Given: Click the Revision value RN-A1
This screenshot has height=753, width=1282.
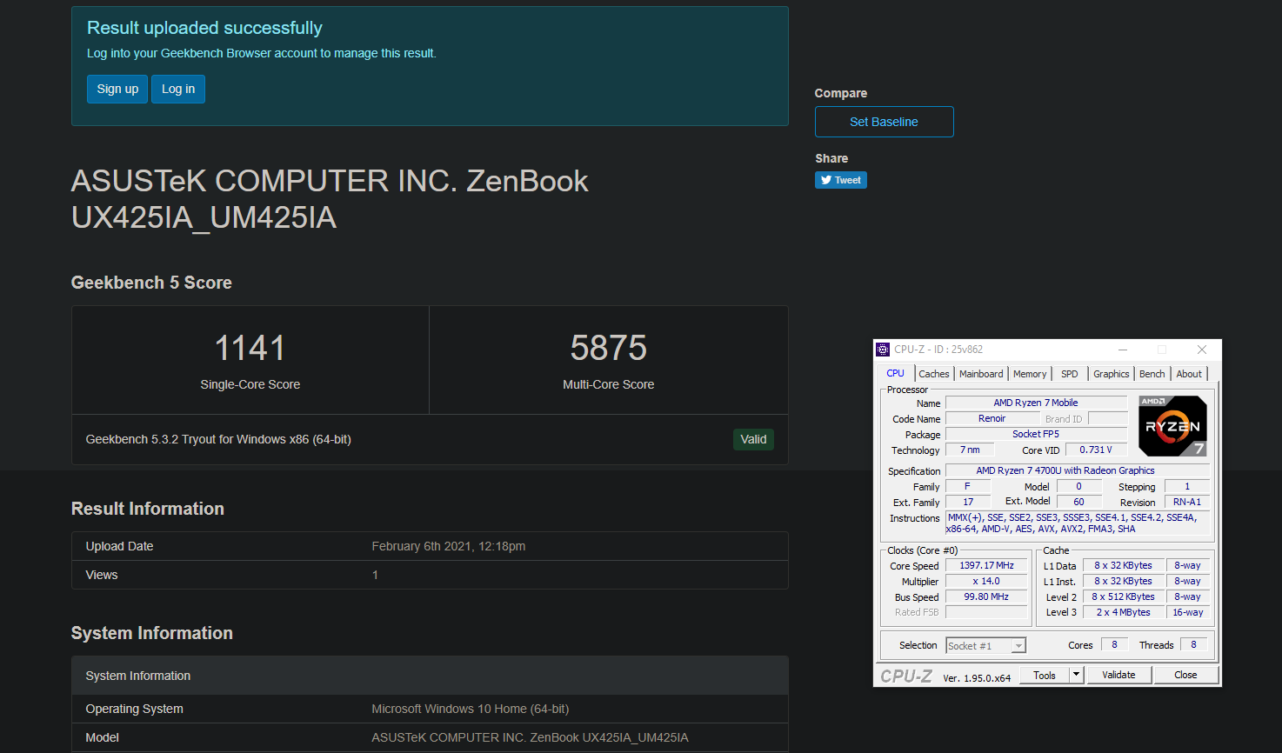Looking at the screenshot, I should click(1186, 502).
